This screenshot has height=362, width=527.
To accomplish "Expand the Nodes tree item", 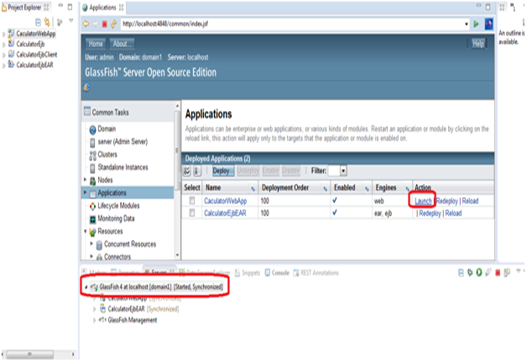I will click(85, 180).
